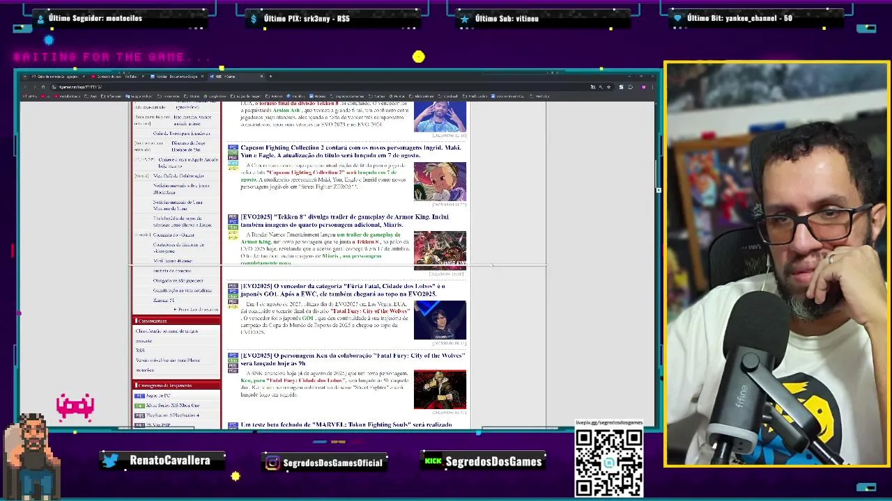Click the browser reload button
Viewport: 892px width, 501px height.
[43, 87]
